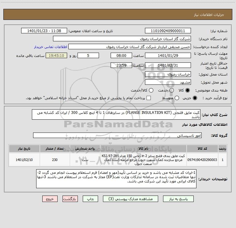This screenshot has height=228, width=236.
Task: Open اطلاعات تماس خریدار contact link
Action: 51,47
